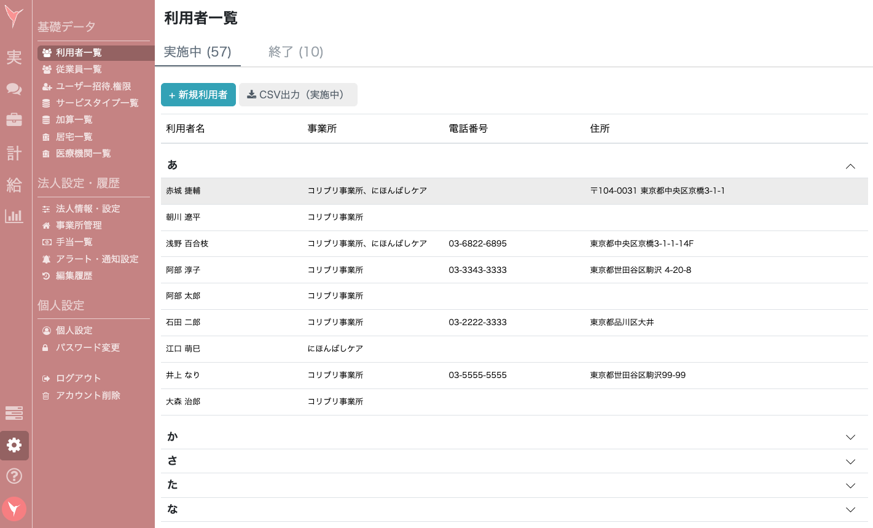
Task: Expand the た group section
Action: (850, 485)
